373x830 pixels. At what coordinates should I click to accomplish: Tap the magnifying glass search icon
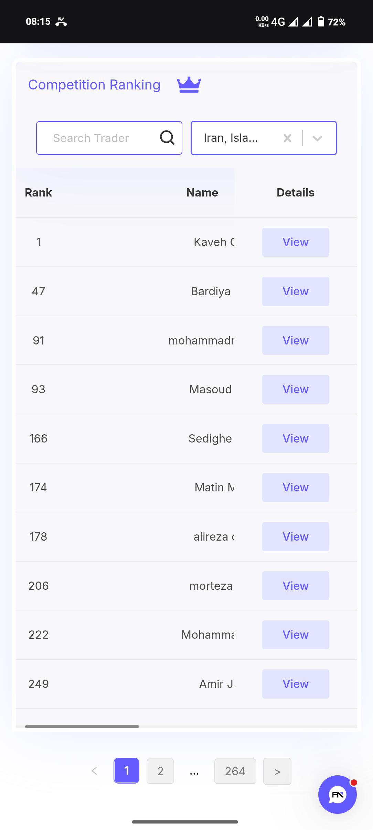(x=167, y=138)
